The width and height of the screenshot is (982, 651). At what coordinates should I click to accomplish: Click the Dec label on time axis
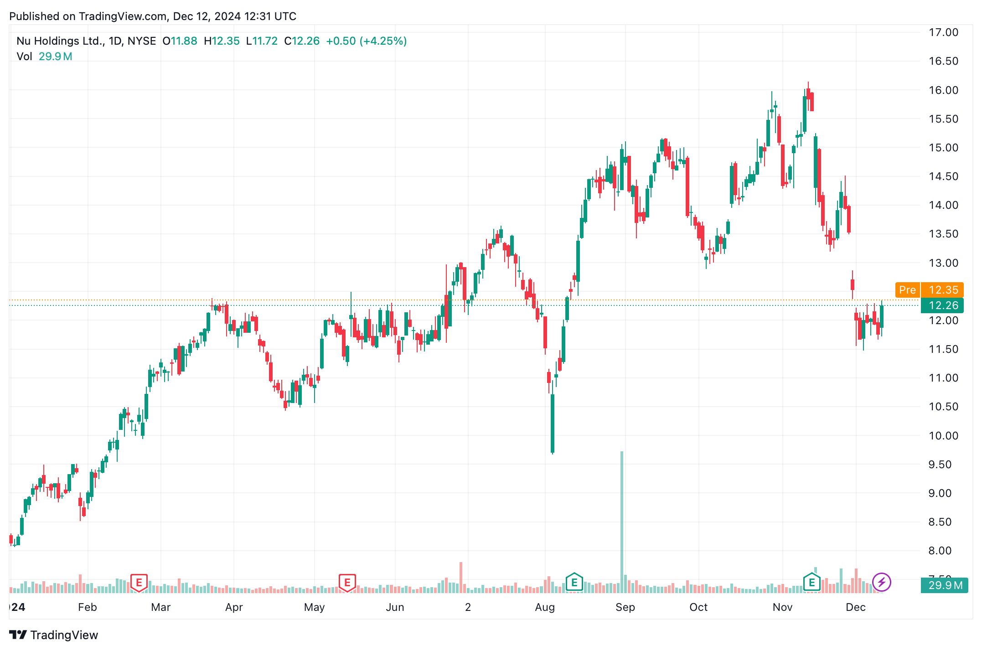tap(856, 607)
